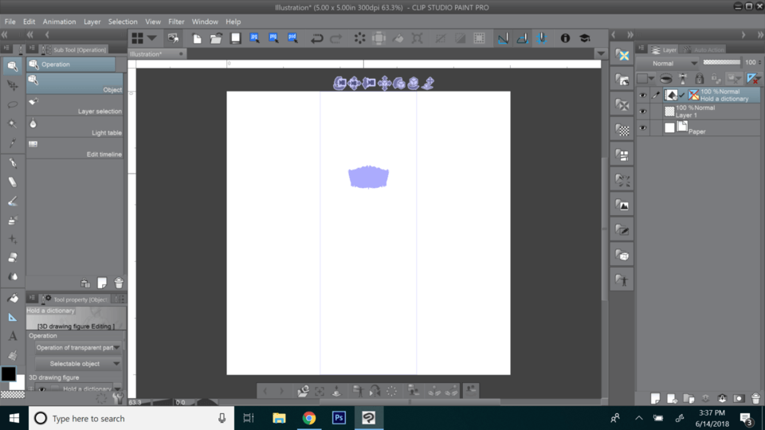Open the tutorial graduation cap icon
This screenshot has height=430, width=765.
pos(584,38)
